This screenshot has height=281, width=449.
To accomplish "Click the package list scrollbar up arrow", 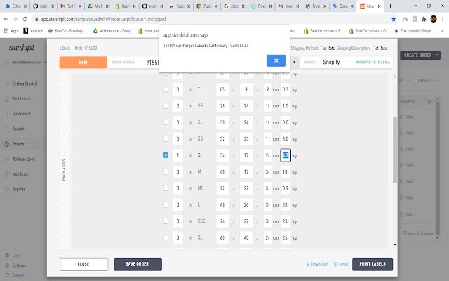I will point(395,77).
